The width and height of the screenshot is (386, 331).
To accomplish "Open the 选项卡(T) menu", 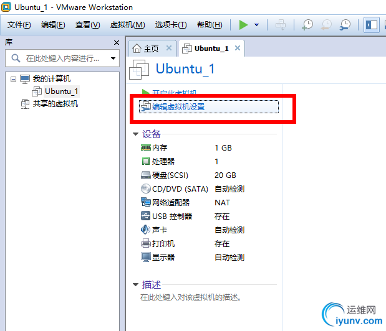I will click(171, 25).
